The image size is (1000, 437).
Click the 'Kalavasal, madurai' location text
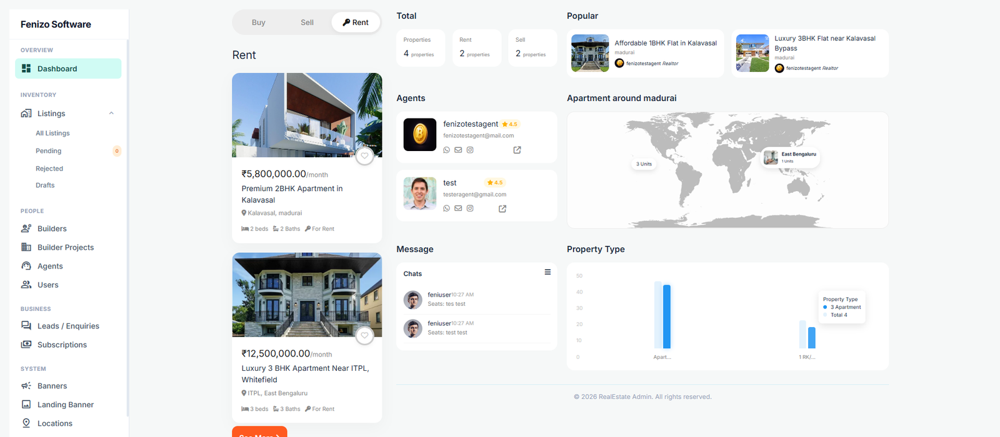[274, 213]
